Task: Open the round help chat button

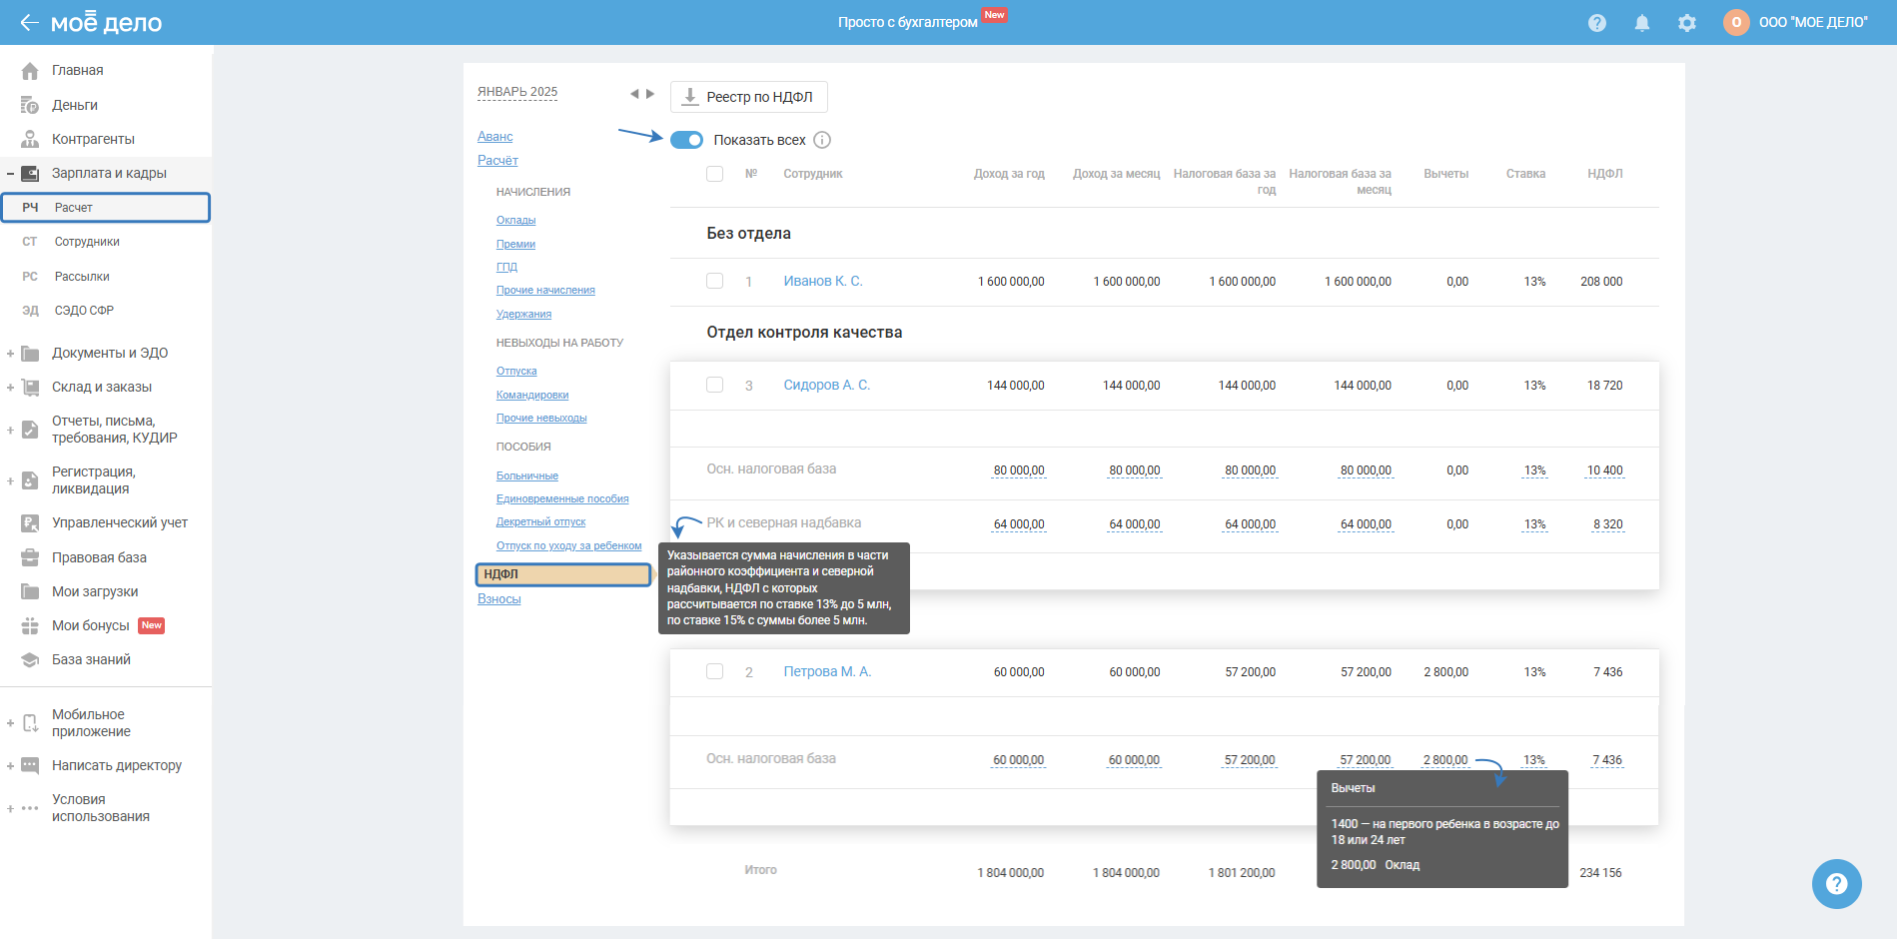Action: pos(1836,884)
